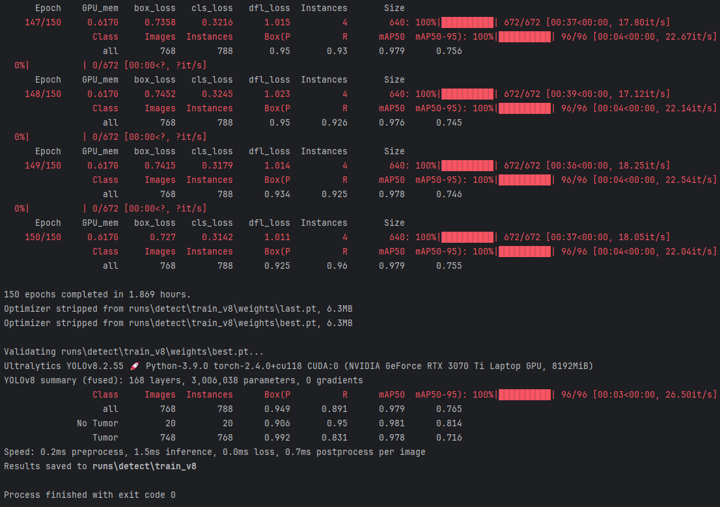The width and height of the screenshot is (720, 507).
Task: Click the Tumor mAP50-95 value 0.716
Action: pos(449,437)
